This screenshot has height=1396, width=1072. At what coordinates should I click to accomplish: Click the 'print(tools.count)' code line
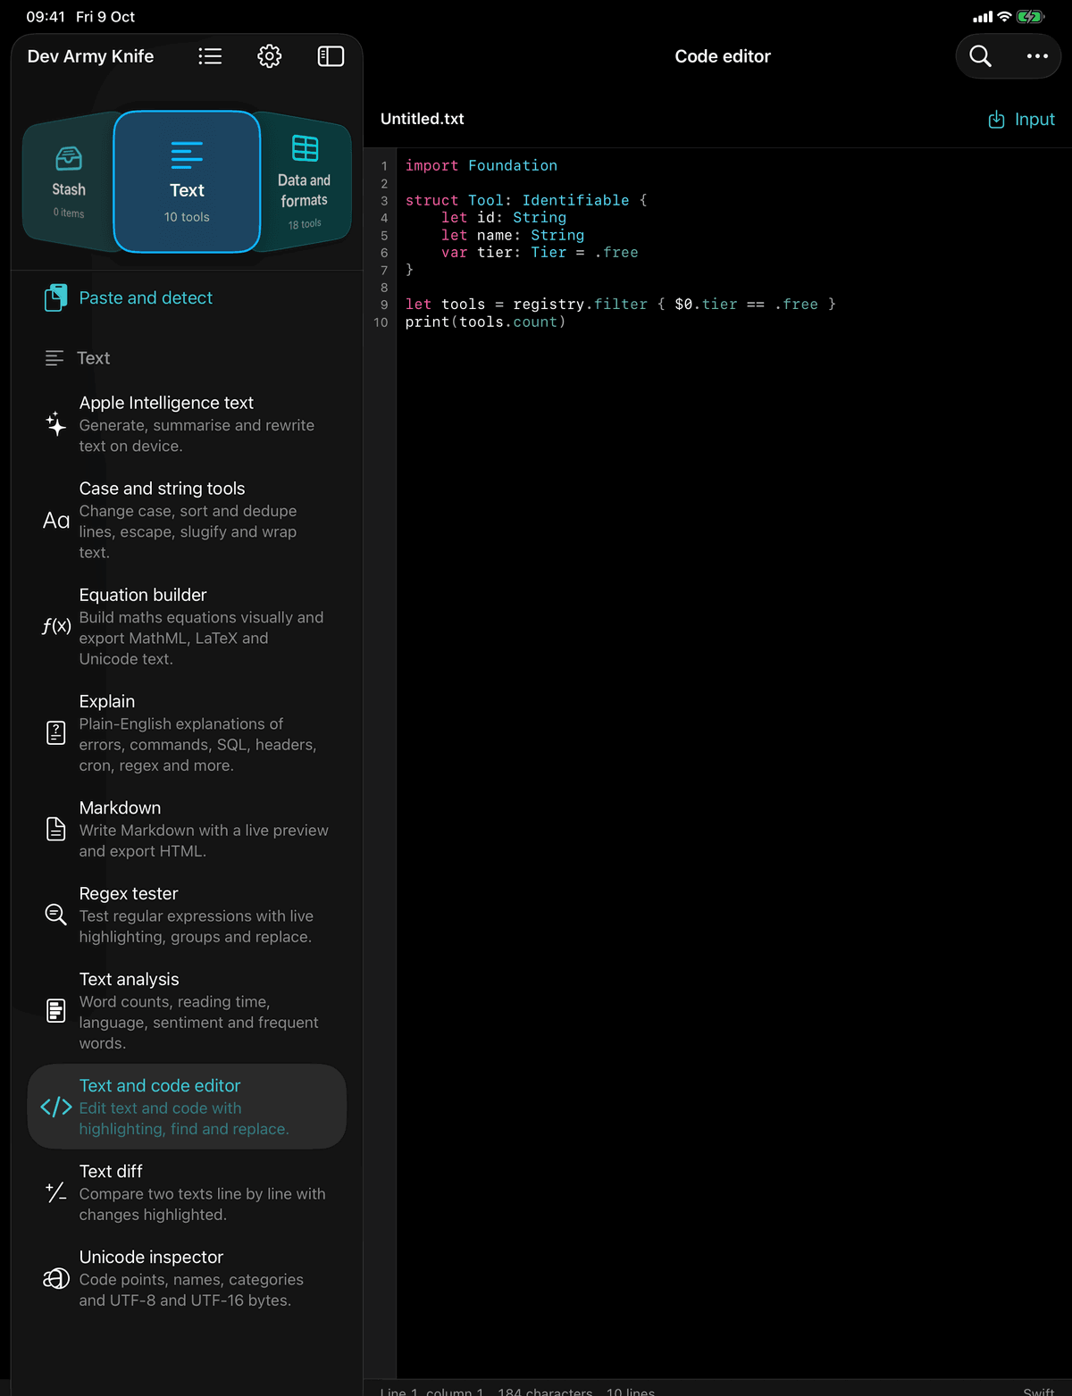(485, 322)
